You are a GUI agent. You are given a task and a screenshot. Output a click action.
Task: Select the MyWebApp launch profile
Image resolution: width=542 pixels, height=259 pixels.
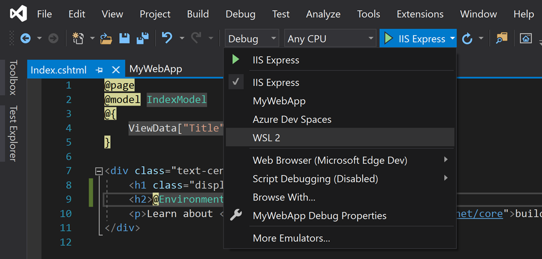[x=340, y=101]
